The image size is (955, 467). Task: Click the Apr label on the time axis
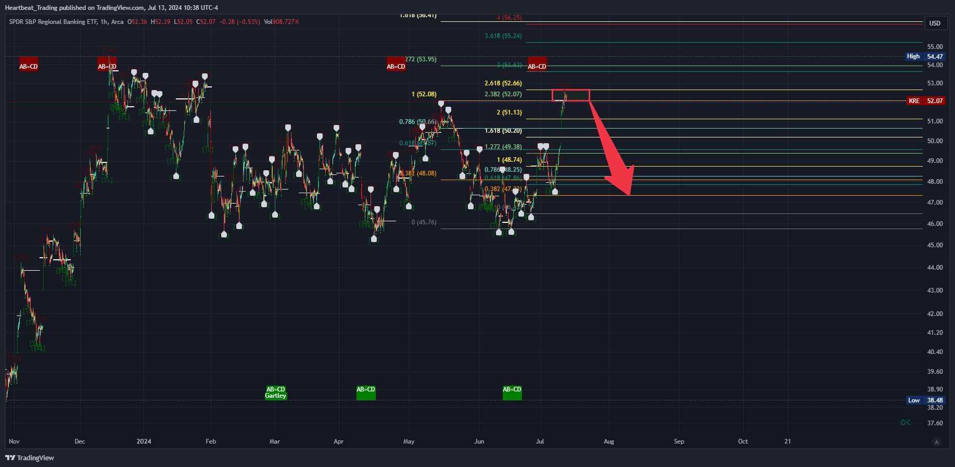coord(339,441)
